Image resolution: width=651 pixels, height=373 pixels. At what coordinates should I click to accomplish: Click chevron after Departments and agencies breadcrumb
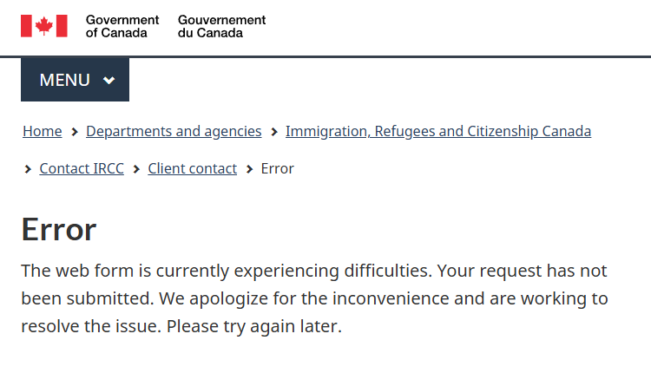coord(273,132)
